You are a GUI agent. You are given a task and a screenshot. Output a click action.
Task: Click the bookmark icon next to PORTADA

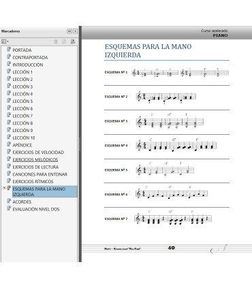(x=9, y=49)
